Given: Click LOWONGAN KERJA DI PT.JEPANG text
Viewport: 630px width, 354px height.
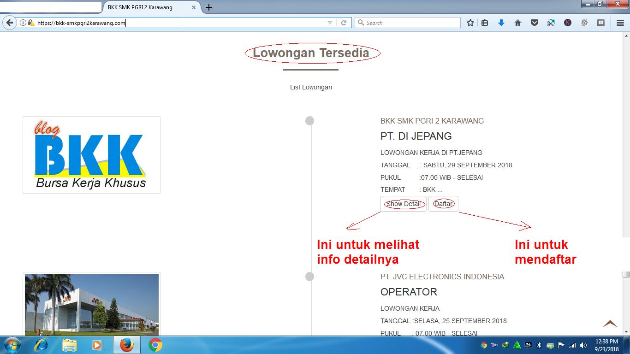Looking at the screenshot, I should [x=431, y=153].
